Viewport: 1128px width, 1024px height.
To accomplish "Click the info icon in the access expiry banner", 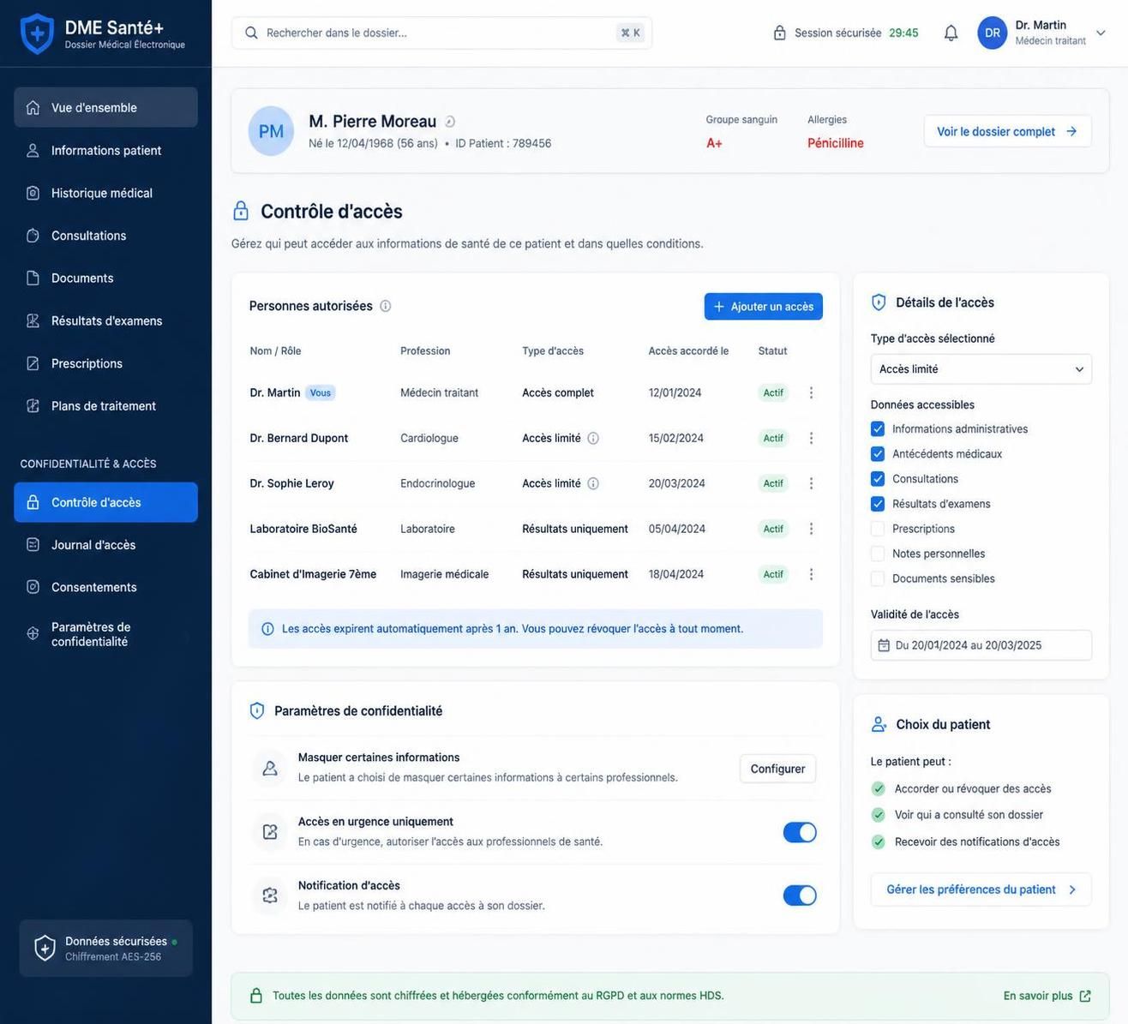I will pyautogui.click(x=267, y=629).
